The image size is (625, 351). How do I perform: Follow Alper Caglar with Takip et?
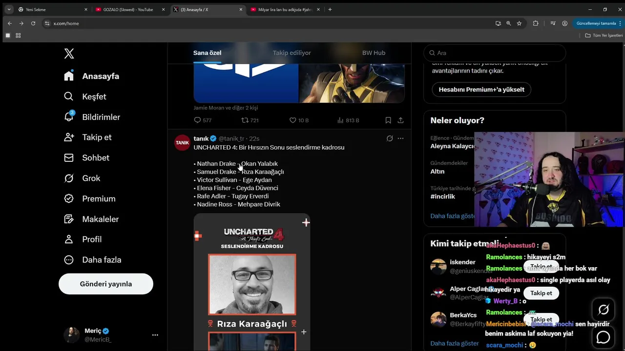point(541,293)
